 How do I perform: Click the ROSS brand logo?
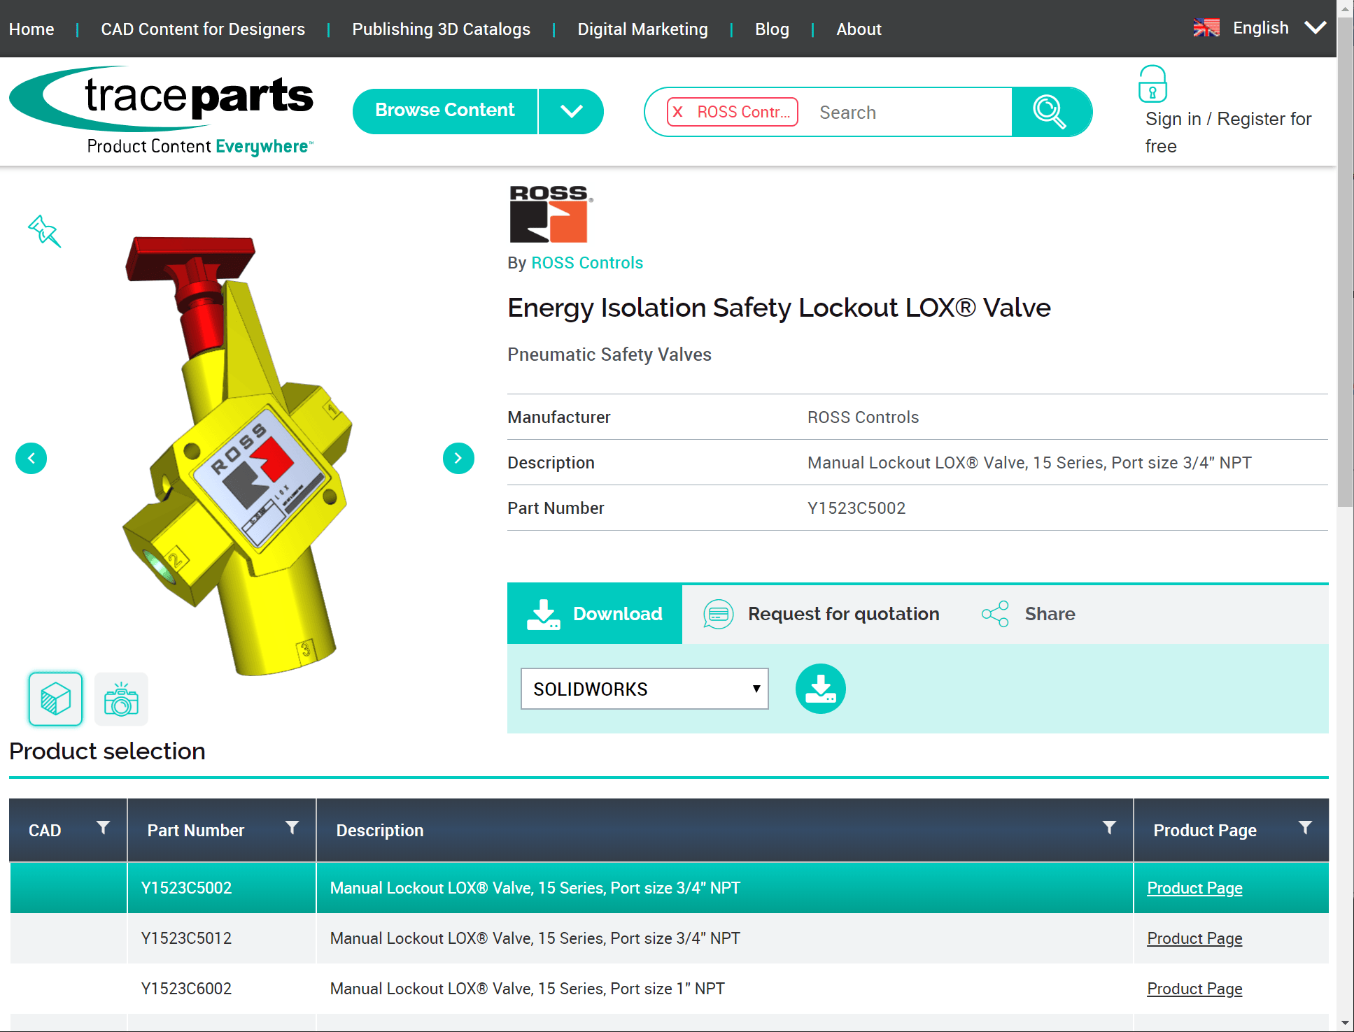(x=550, y=214)
